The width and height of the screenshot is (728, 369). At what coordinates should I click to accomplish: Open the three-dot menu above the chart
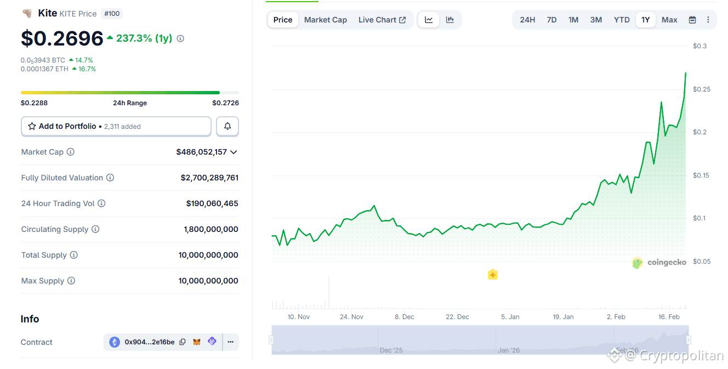coord(709,19)
